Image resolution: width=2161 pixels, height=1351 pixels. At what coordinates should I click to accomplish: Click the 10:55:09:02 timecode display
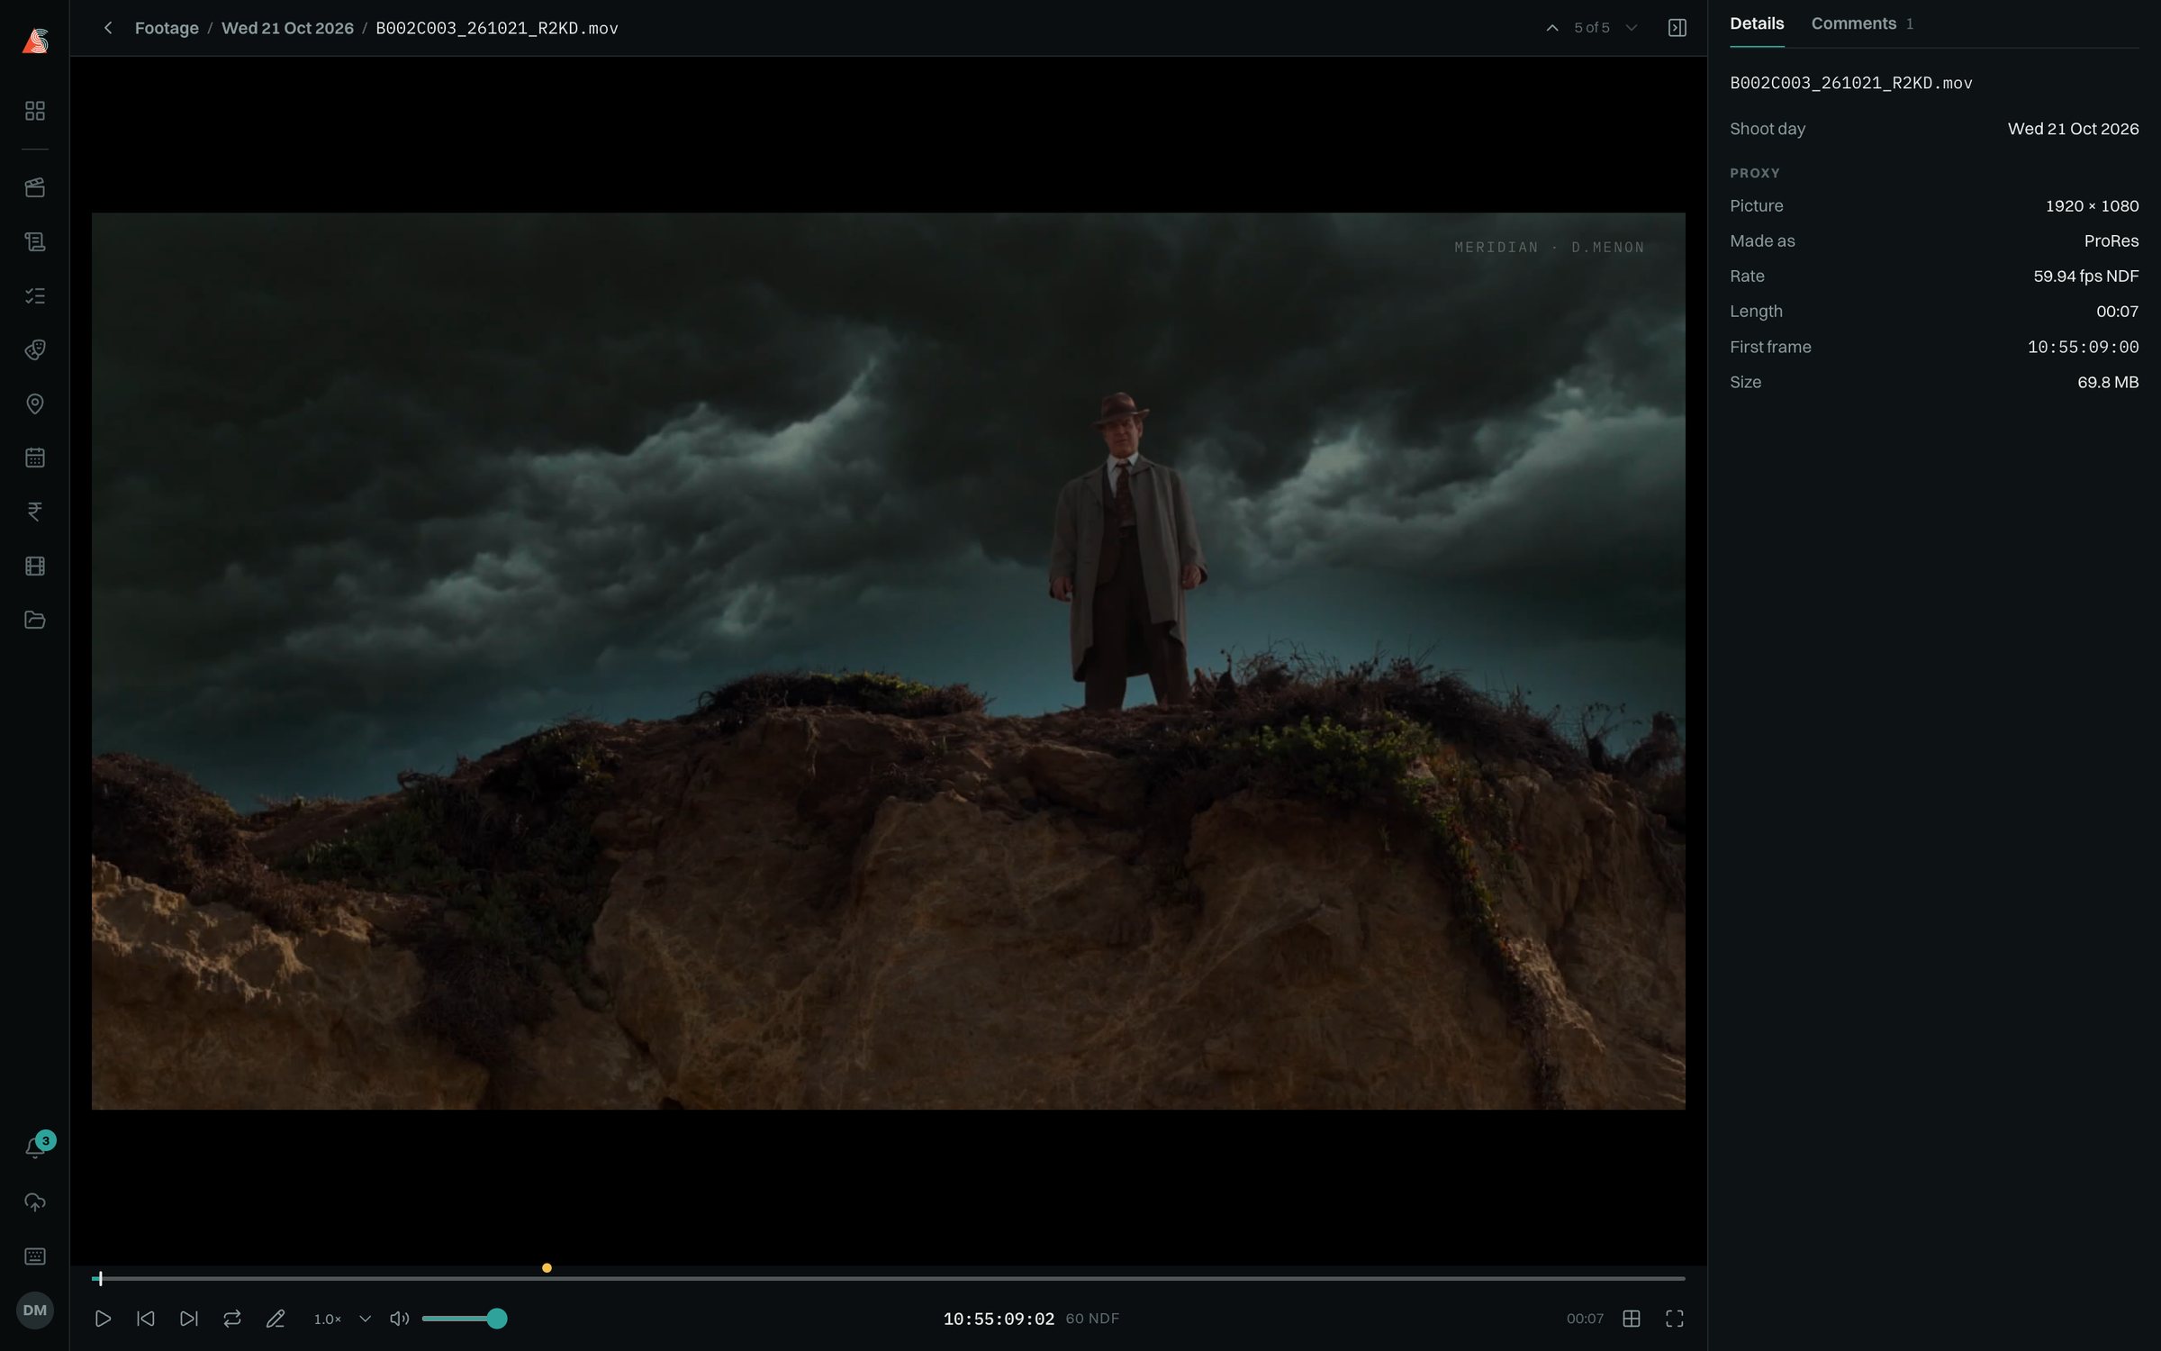(999, 1319)
